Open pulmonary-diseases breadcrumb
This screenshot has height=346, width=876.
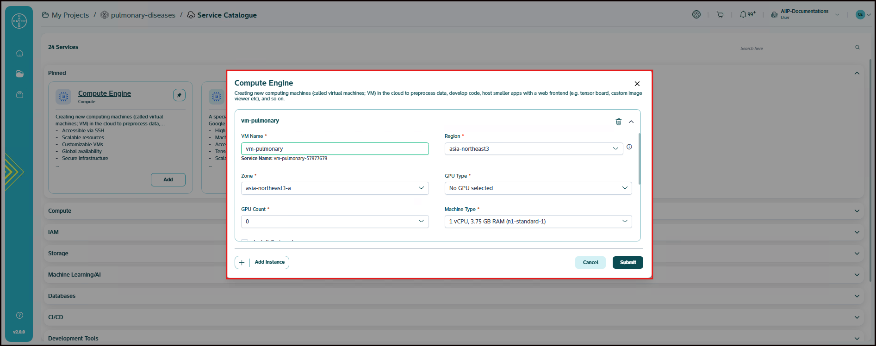pos(143,15)
